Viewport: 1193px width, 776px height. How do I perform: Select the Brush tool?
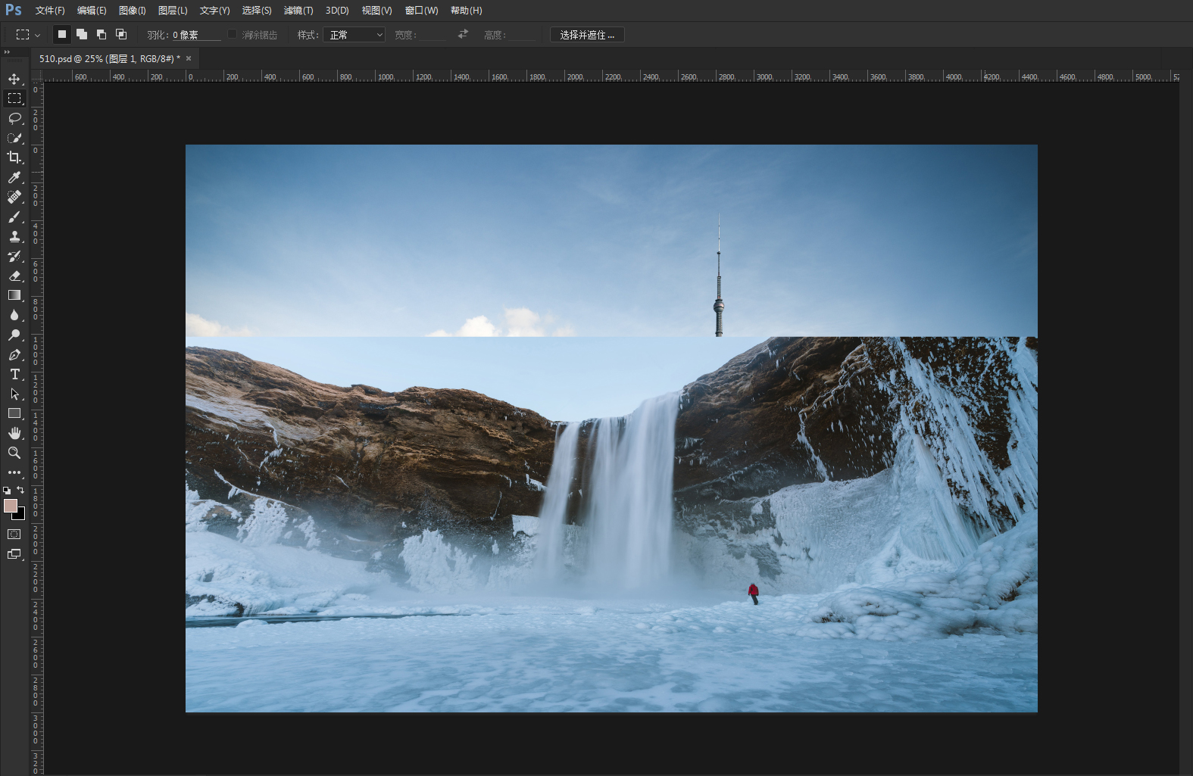pos(14,217)
